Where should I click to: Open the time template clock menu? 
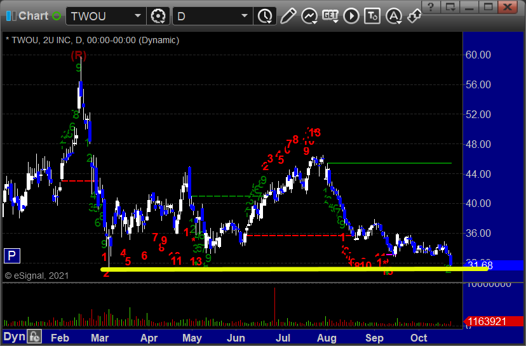click(x=265, y=16)
